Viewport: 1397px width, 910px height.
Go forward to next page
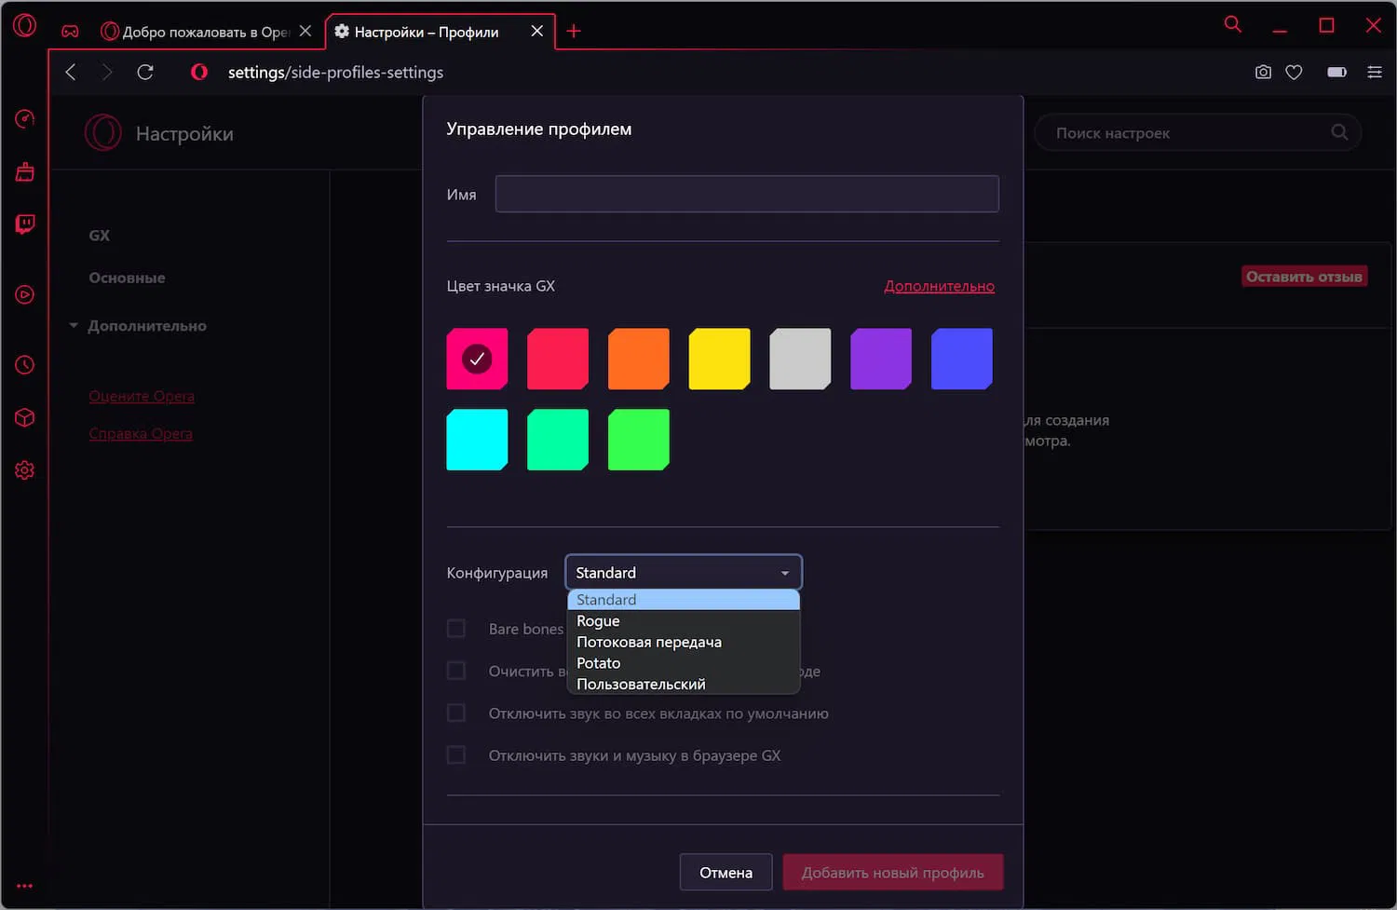(107, 72)
